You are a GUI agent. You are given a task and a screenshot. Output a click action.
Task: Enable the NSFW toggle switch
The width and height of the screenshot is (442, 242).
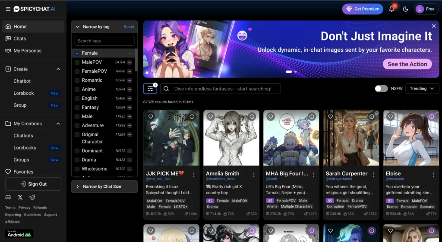(381, 89)
